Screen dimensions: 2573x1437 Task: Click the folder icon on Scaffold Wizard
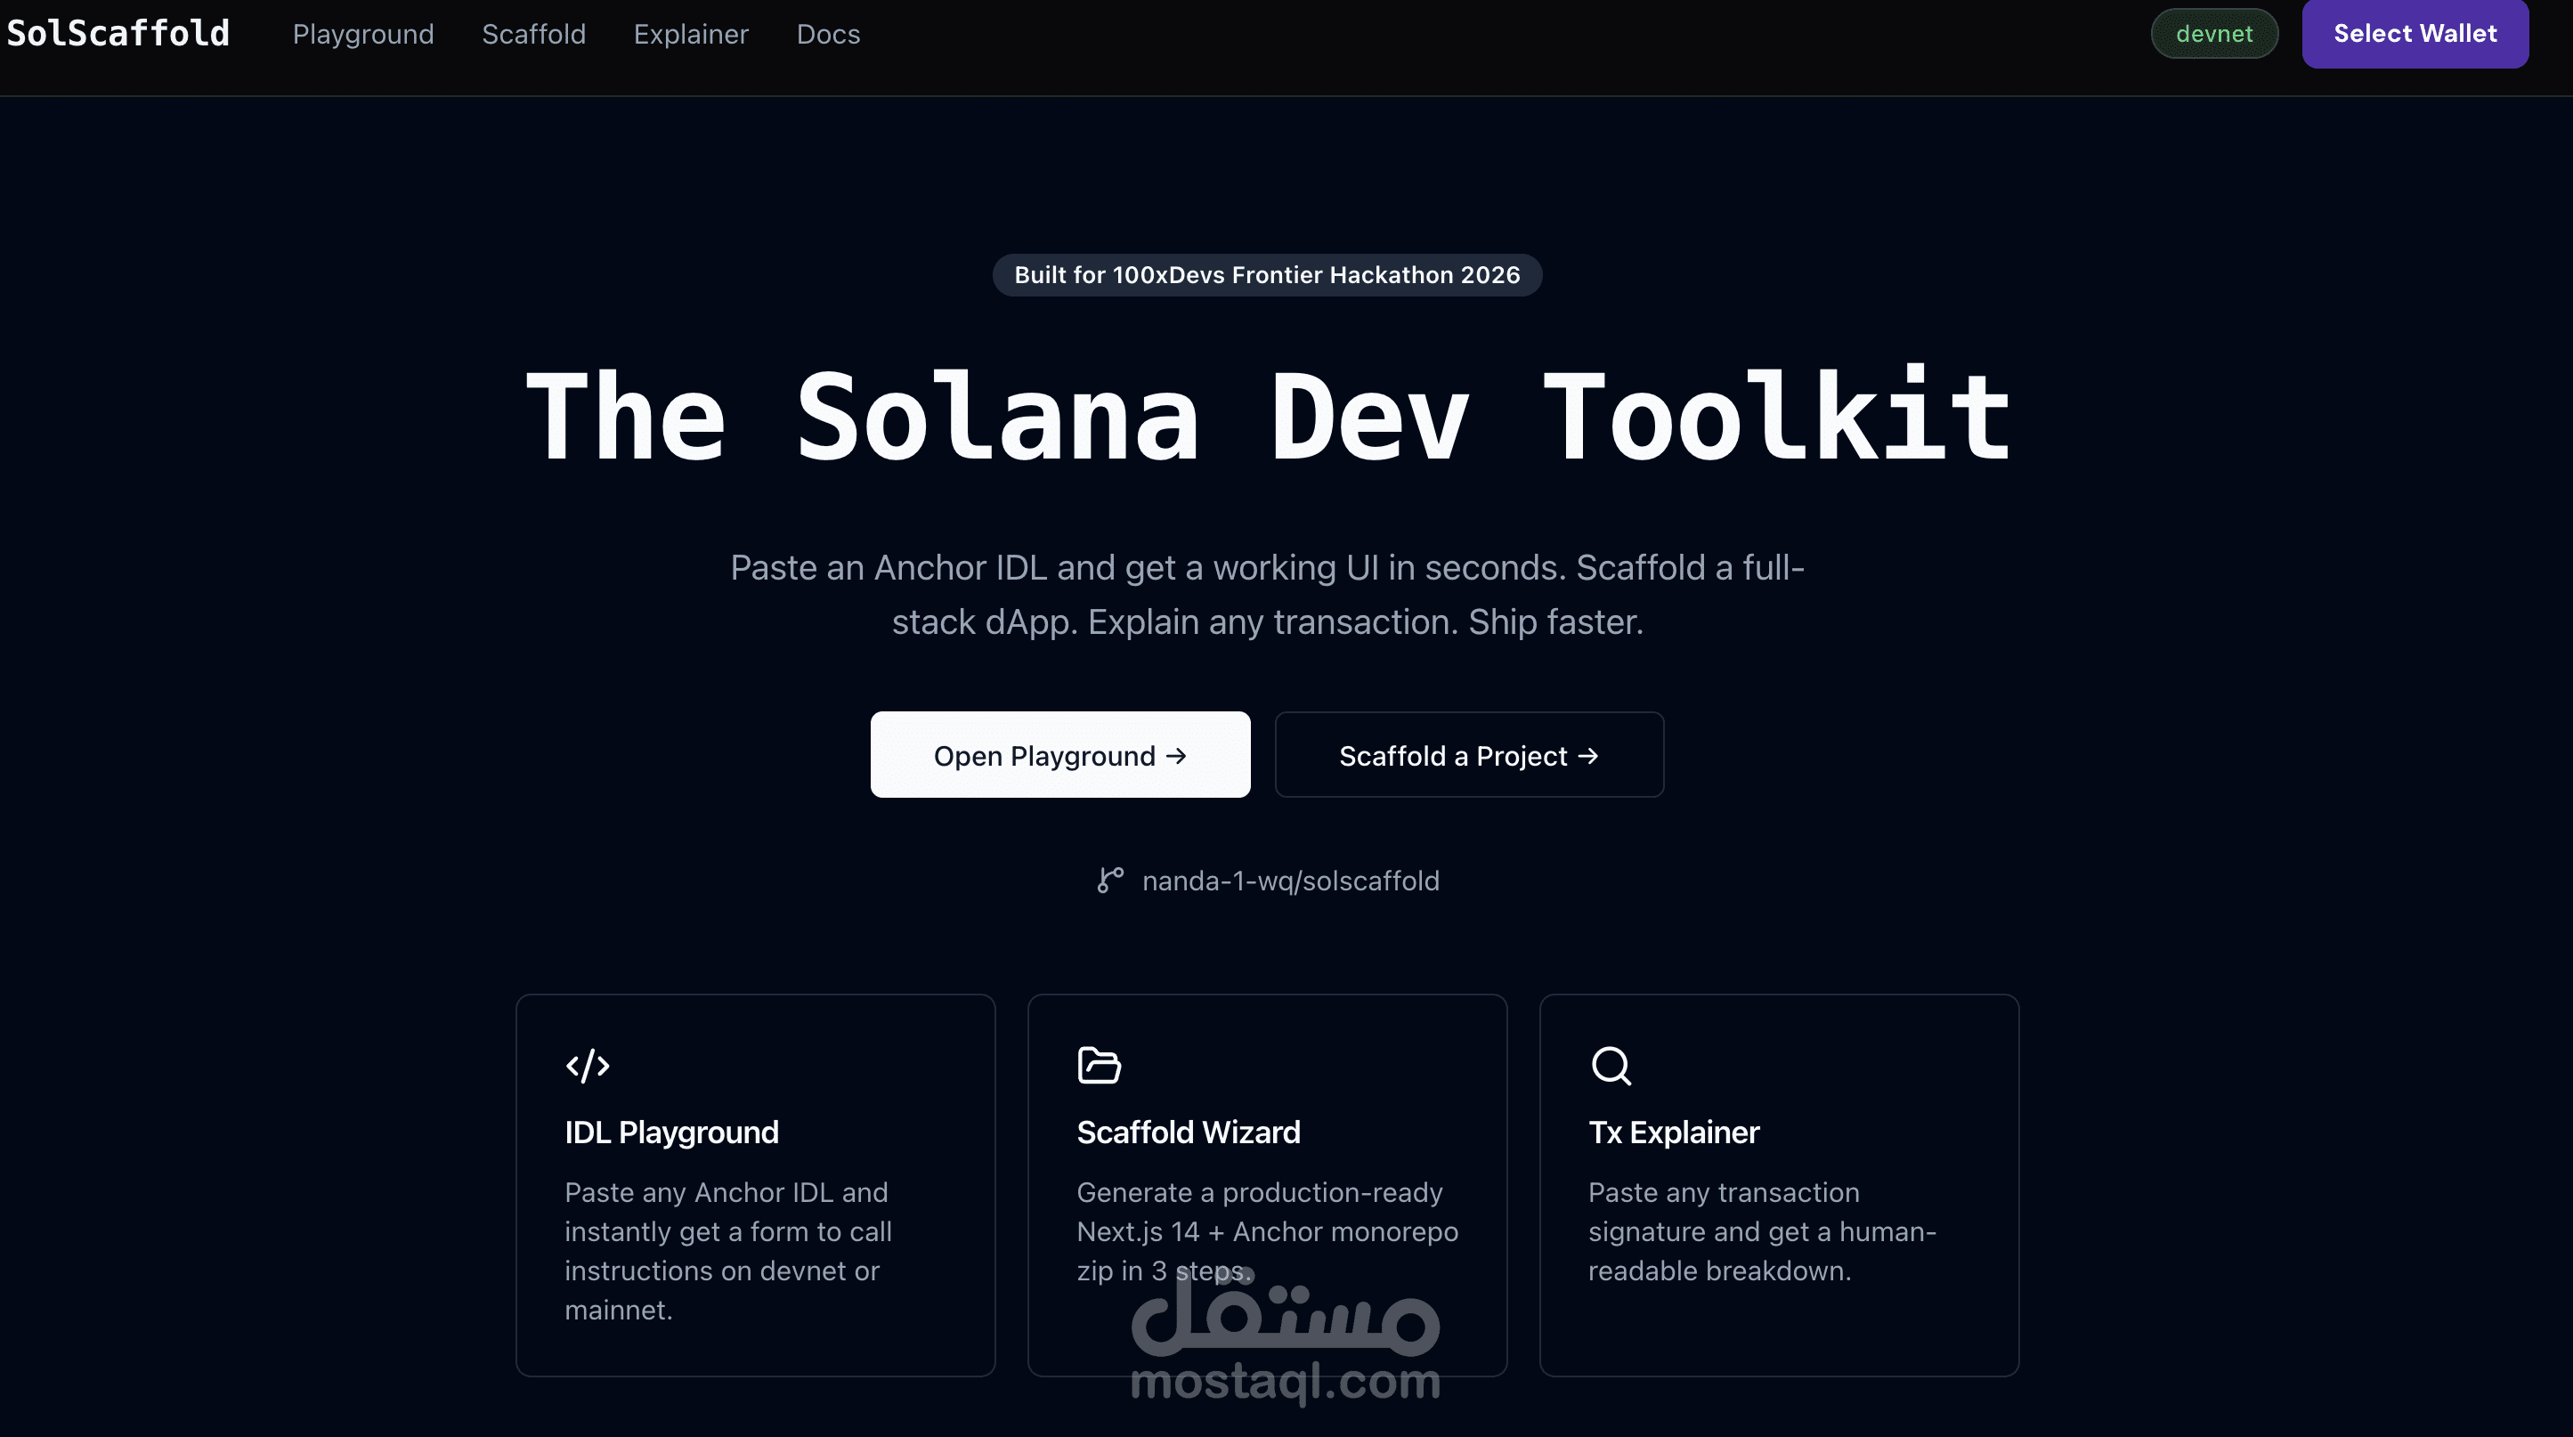(x=1099, y=1066)
